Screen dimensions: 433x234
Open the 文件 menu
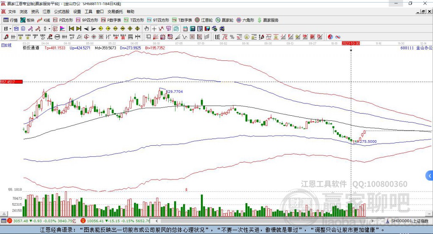[12, 11]
